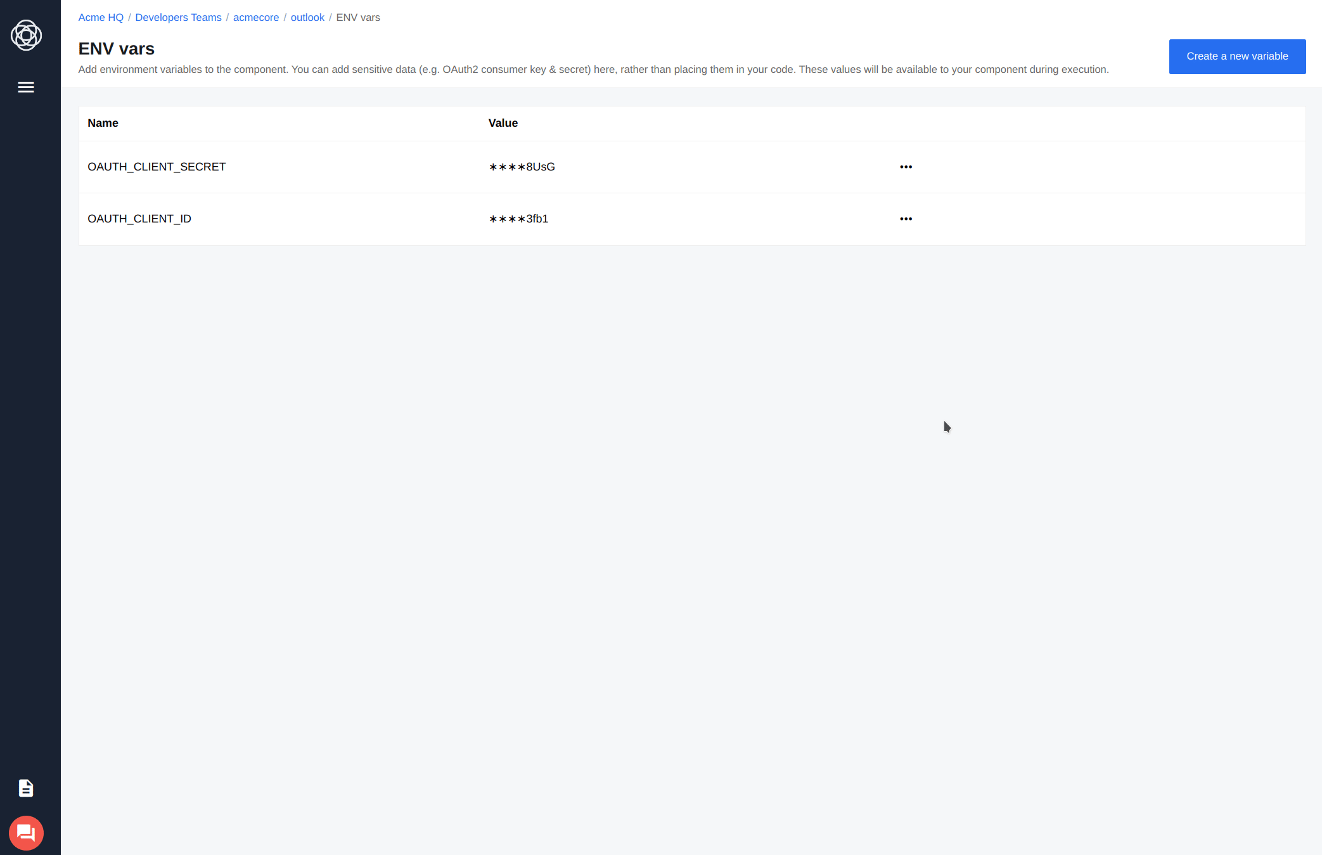The image size is (1322, 855).
Task: Click the Developers Teams breadcrumb link
Action: coord(177,17)
